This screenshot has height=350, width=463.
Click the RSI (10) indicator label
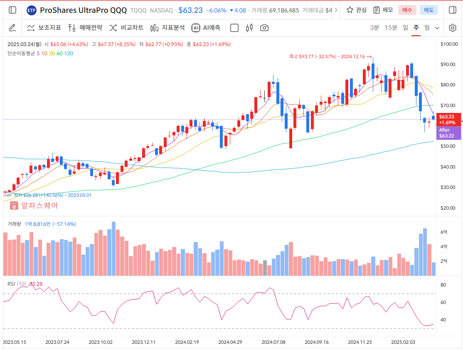point(17,284)
